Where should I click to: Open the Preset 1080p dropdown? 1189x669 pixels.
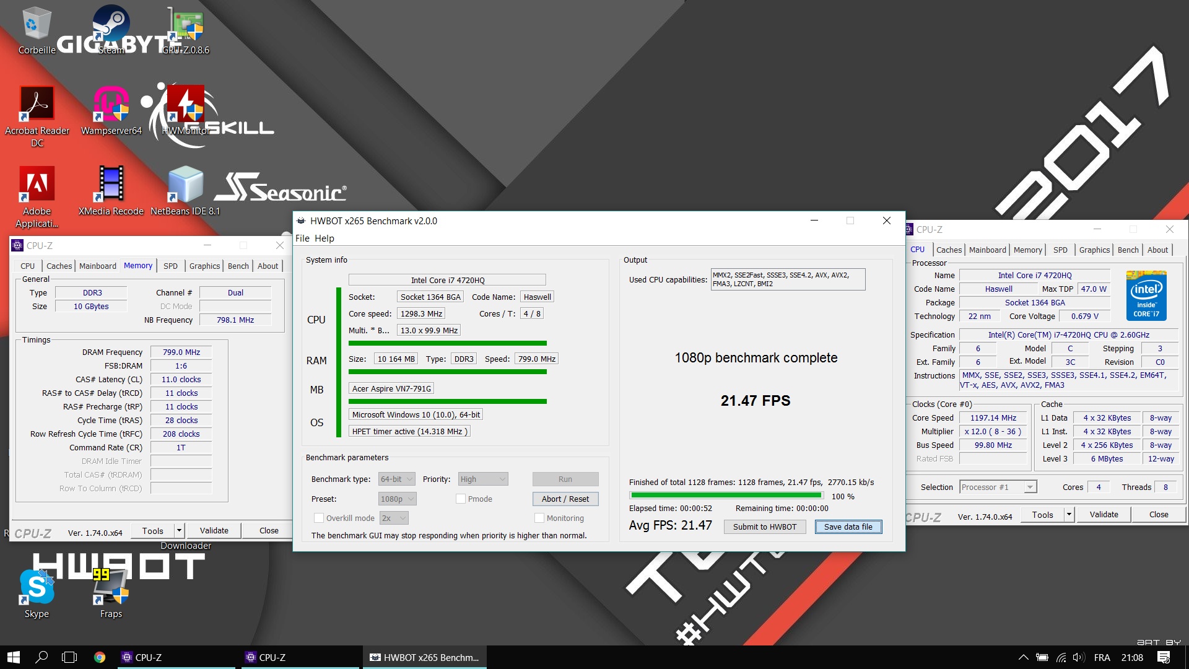click(398, 499)
